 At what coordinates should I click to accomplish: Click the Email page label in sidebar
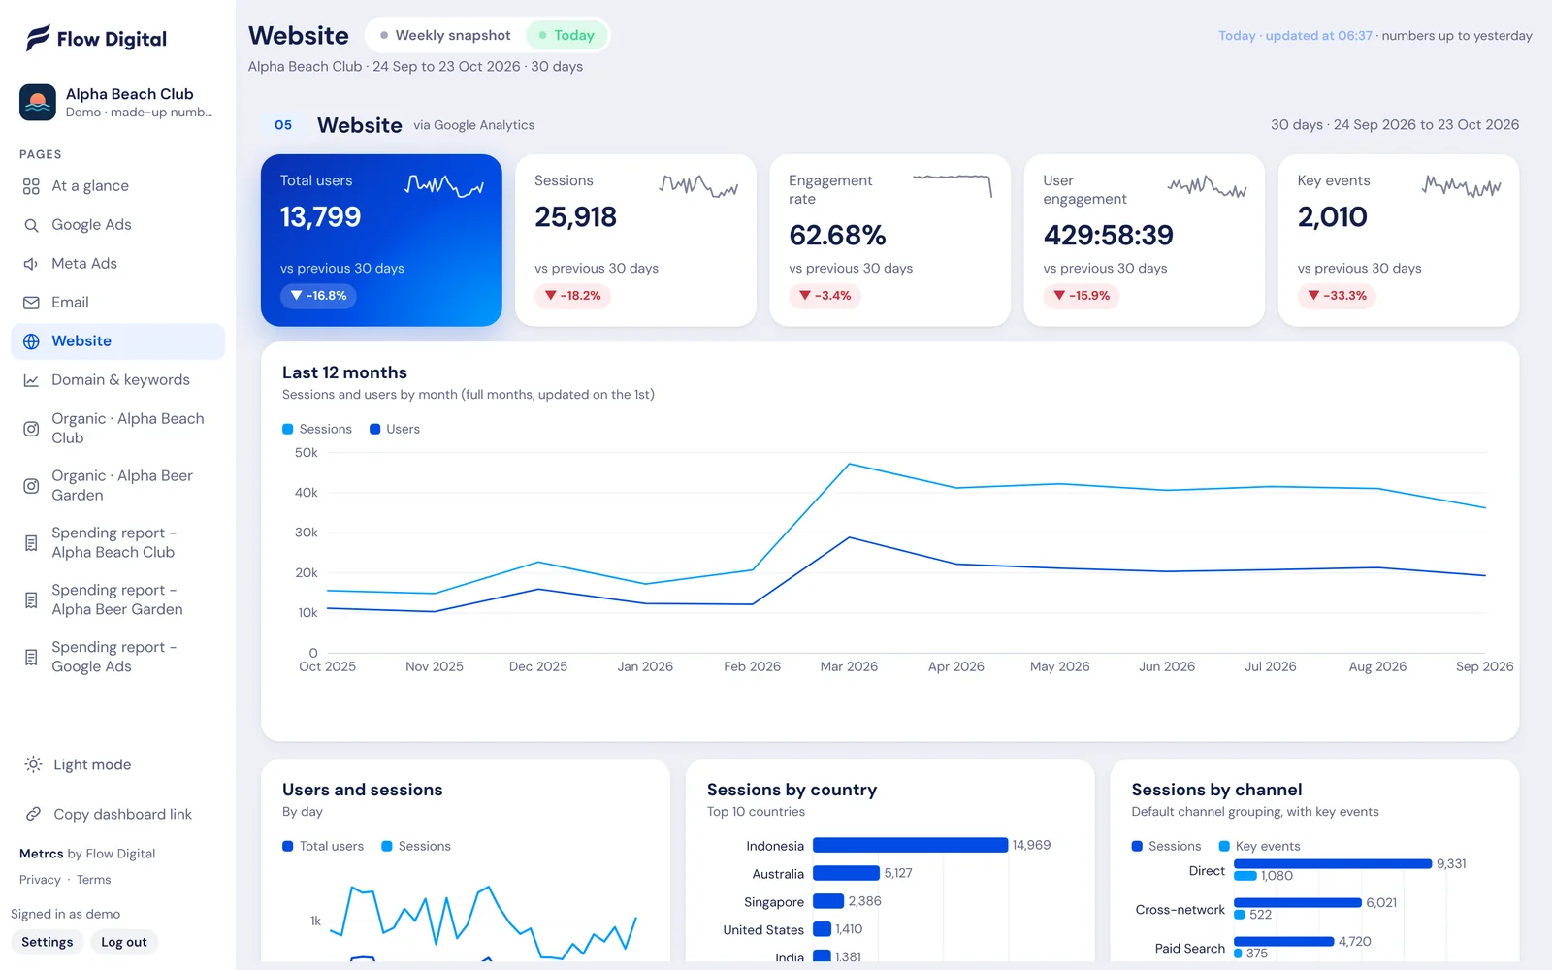coord(70,303)
